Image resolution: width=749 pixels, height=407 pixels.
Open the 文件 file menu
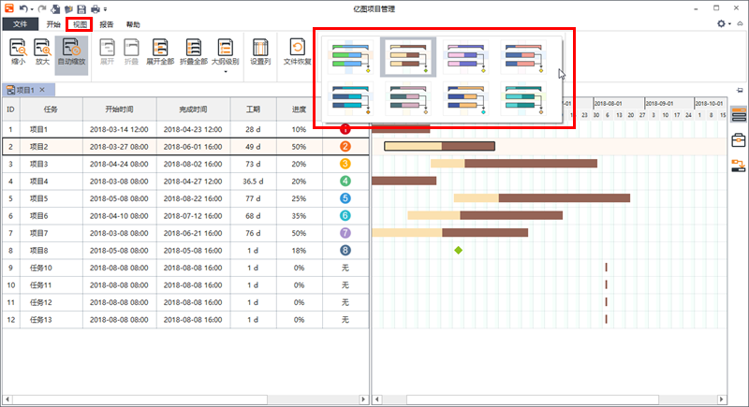[x=20, y=24]
